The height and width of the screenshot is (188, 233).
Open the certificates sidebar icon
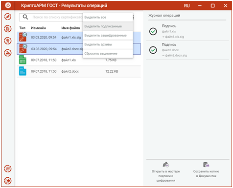(8, 41)
